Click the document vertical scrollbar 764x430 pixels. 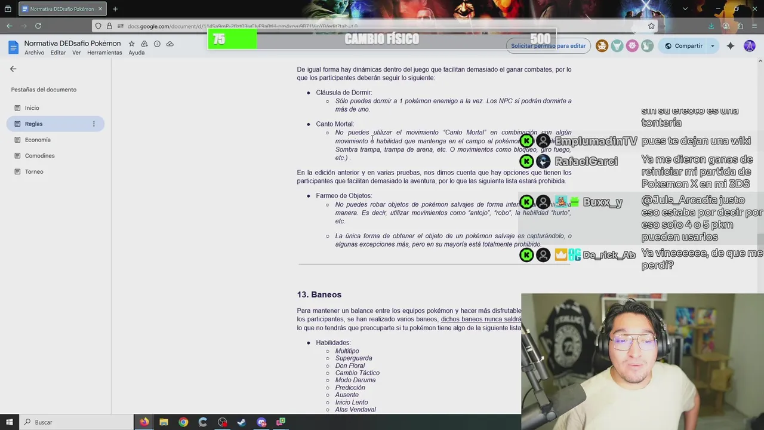pyautogui.click(x=760, y=239)
